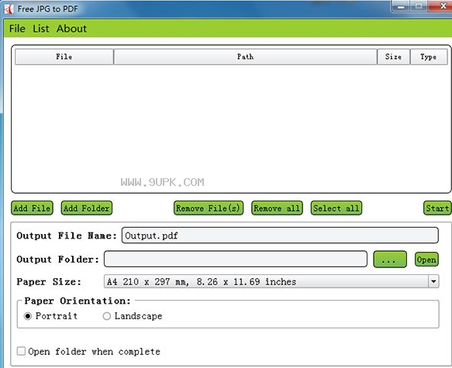Select the Portrait orientation radio button
Screen dimensions: 452x368
[x=28, y=316]
